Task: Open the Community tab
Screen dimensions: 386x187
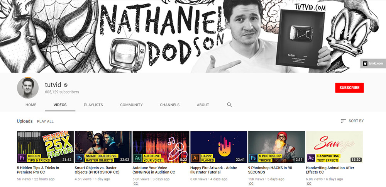Action: point(131,105)
